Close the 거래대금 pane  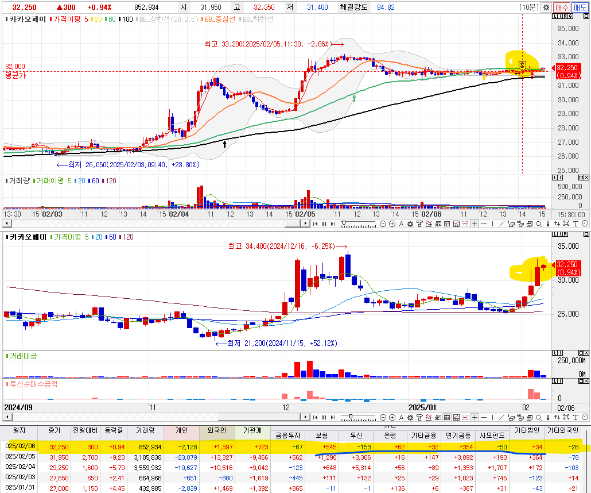tap(586, 353)
